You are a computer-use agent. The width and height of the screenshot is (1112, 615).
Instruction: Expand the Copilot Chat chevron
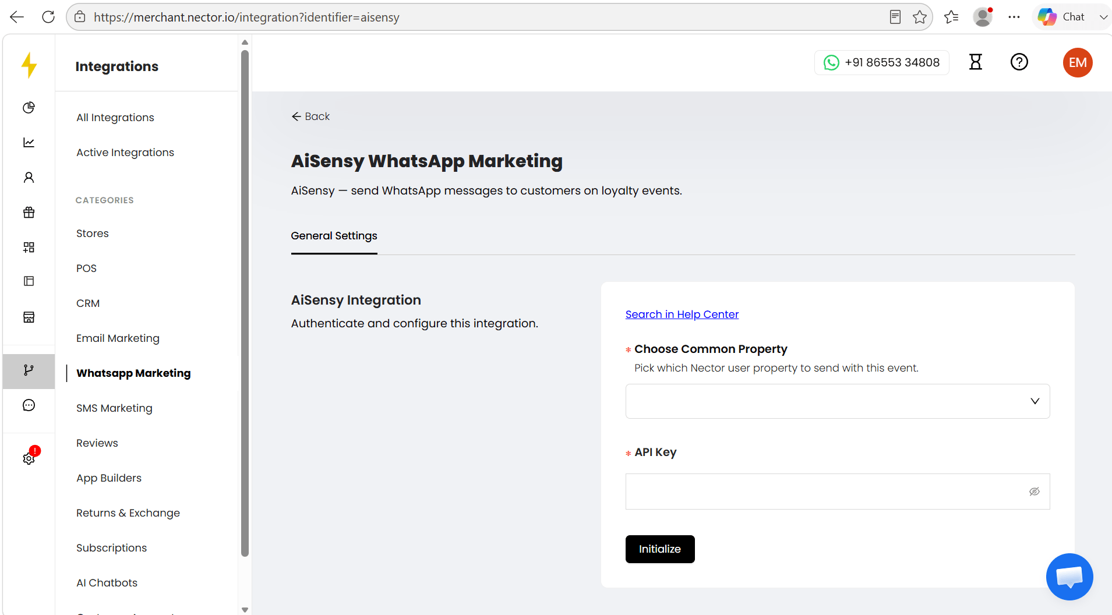tap(1103, 17)
